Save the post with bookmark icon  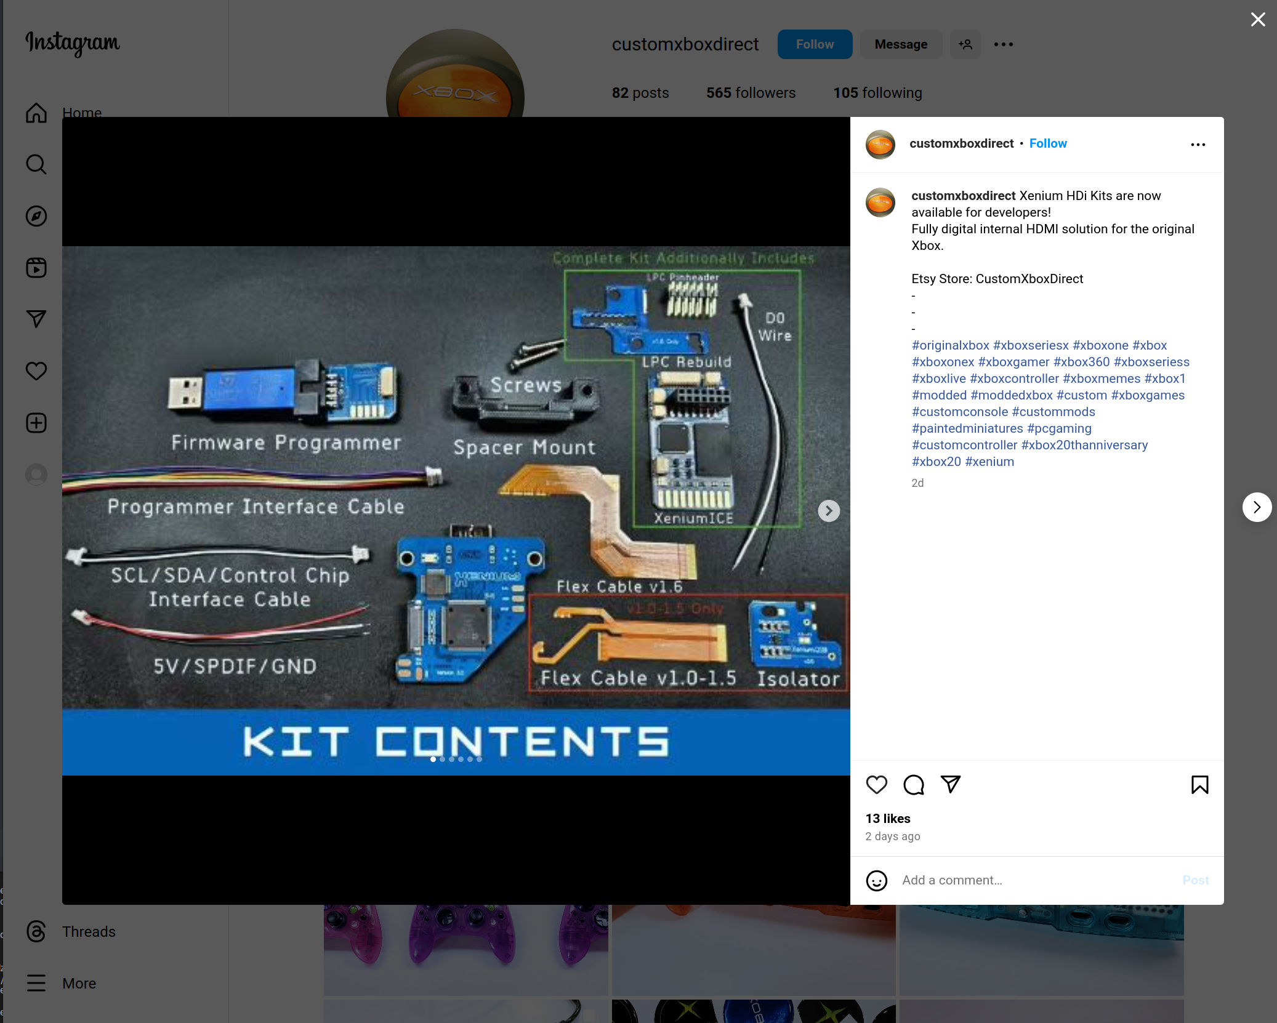tap(1199, 785)
